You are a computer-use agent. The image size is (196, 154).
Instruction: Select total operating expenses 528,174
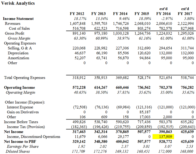[144, 78]
